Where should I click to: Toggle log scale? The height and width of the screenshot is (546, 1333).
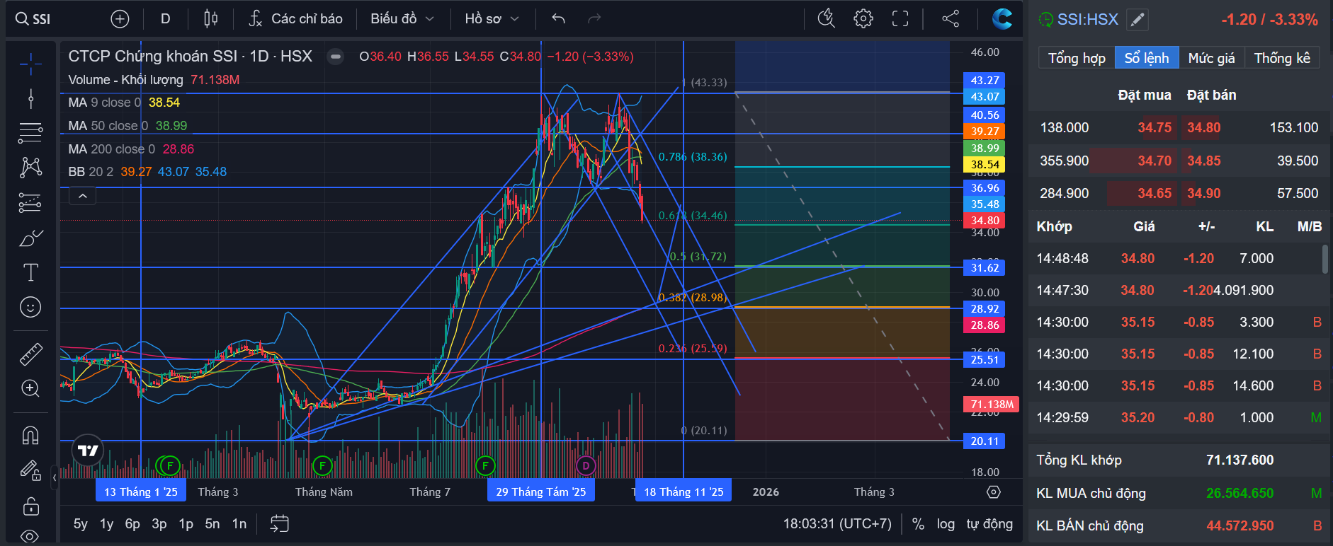coord(946,524)
